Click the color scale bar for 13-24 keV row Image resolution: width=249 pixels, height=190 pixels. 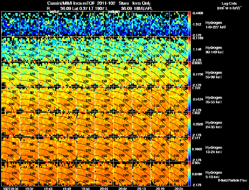click(x=189, y=149)
